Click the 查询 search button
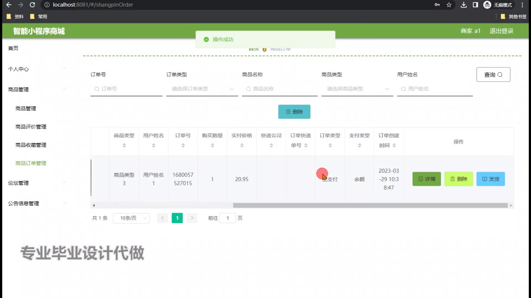This screenshot has height=298, width=531. pos(493,74)
